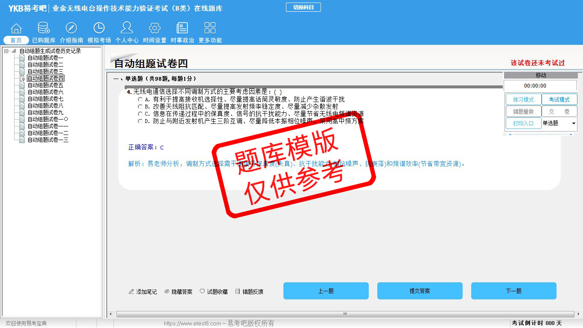Click the 错题反馈 report icon
Viewport: 583px width, 328px height.
pyautogui.click(x=238, y=292)
